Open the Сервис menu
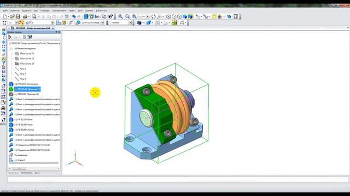This screenshot has width=350, height=196. 72,10
